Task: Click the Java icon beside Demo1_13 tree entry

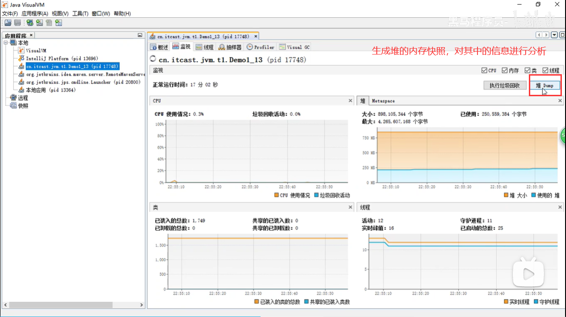Action: 21,66
